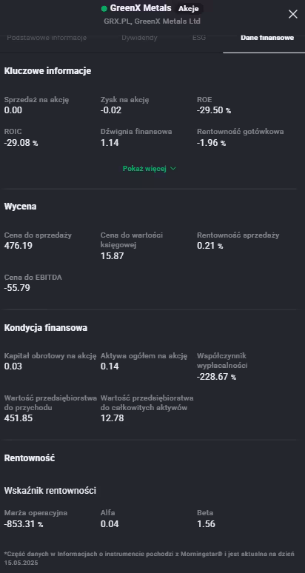The image size is (305, 573).
Task: Click the Morningstar data disclaimer text
Action: 149,558
